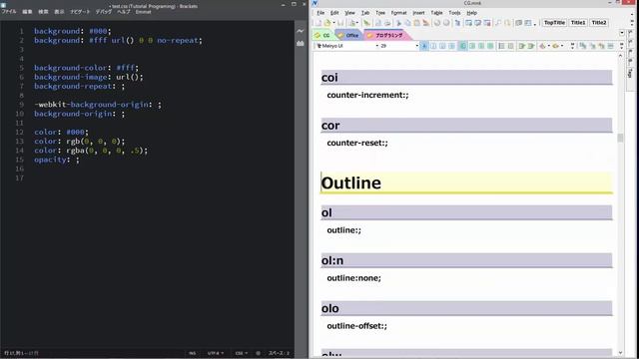The width and height of the screenshot is (639, 359).
Task: Click the 'ol:n' heading in note
Action: click(332, 260)
